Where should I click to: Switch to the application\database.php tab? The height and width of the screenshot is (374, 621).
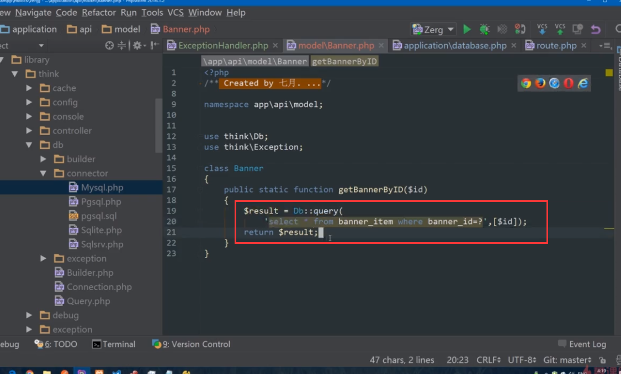coord(455,46)
